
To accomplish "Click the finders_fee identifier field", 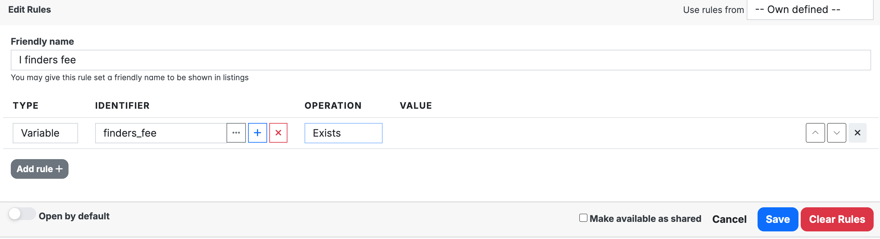I will click(x=161, y=133).
